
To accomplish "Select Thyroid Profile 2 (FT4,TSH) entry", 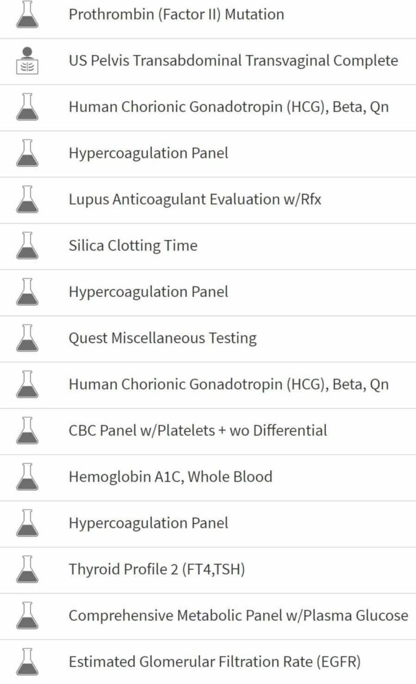I will pos(208,570).
